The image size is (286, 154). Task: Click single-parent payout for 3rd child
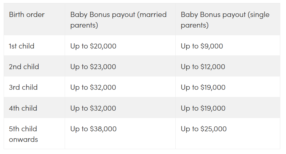pyautogui.click(x=203, y=87)
